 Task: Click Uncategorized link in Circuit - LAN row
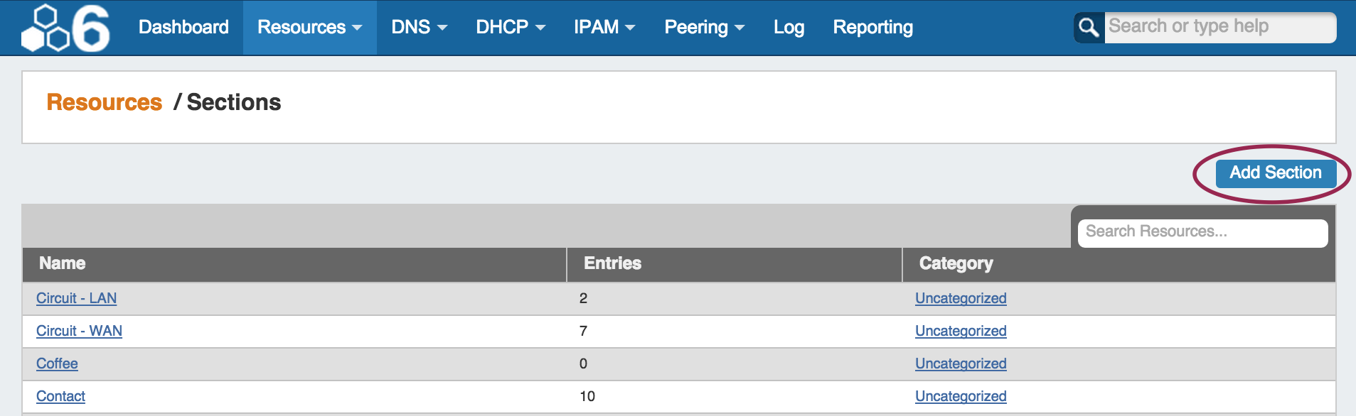pos(960,299)
